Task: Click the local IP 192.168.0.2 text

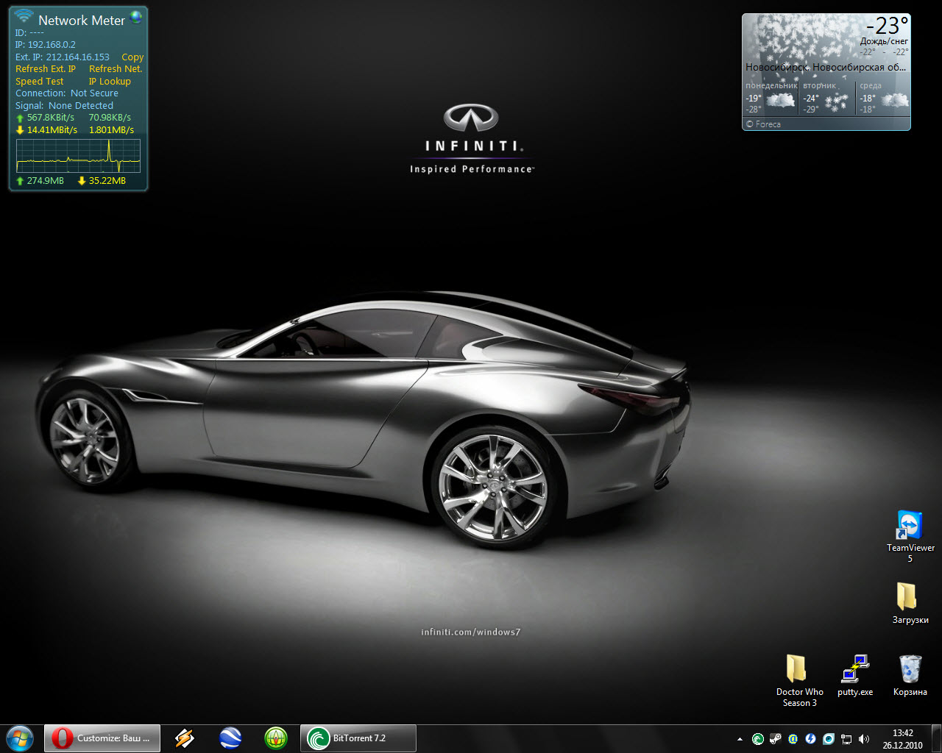Action: pos(52,44)
